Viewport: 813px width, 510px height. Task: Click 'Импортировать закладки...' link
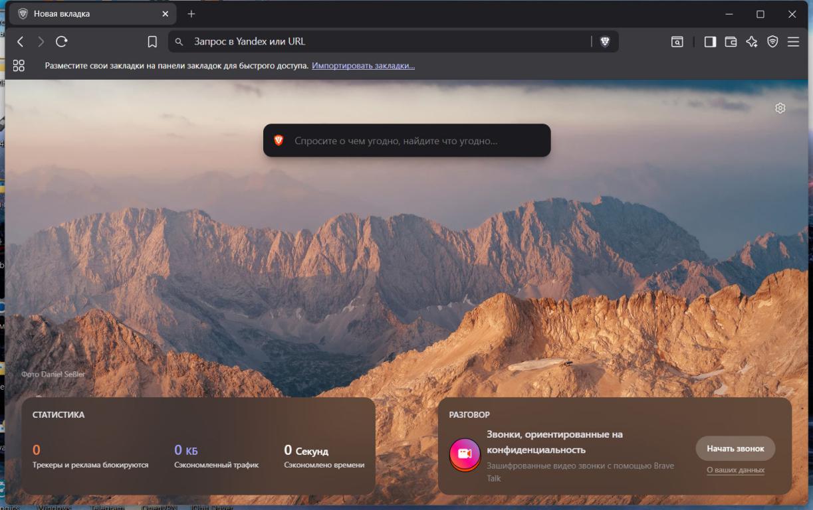click(x=363, y=66)
